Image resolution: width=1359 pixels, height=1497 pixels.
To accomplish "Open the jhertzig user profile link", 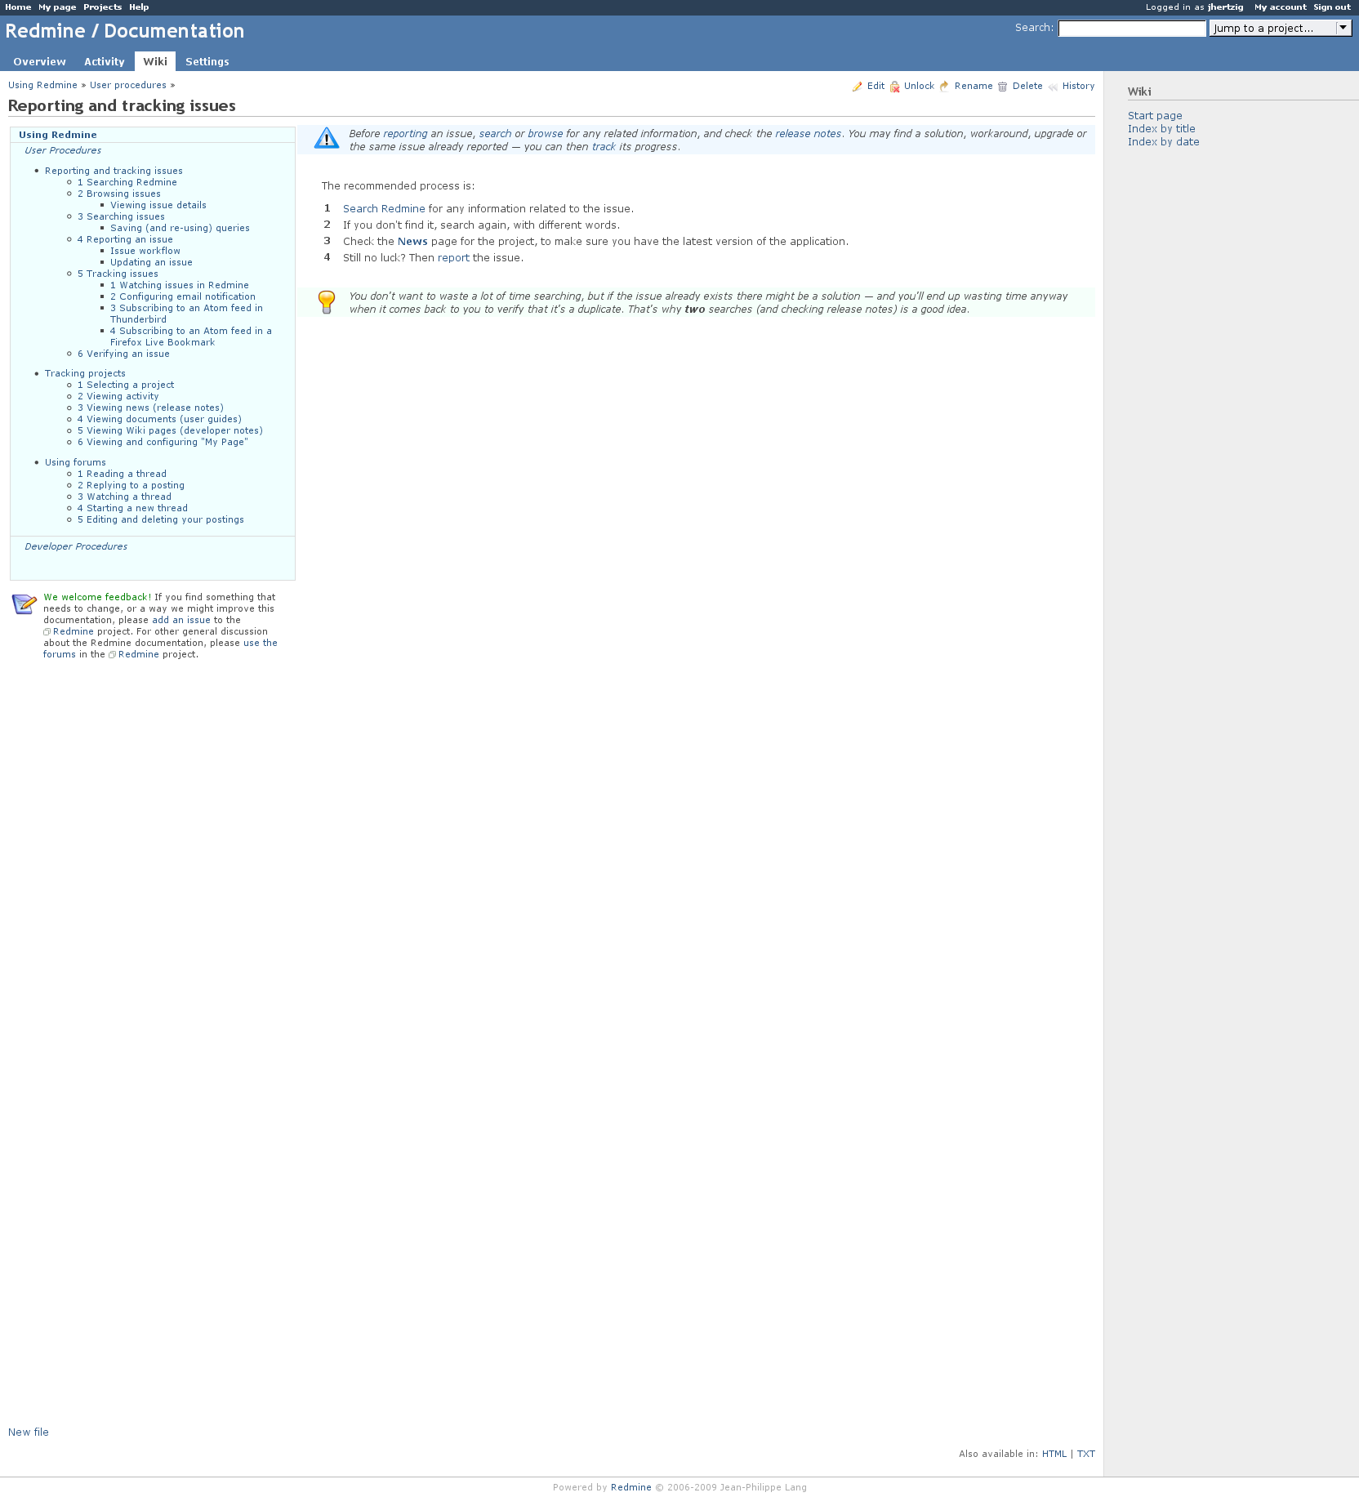I will pos(1226,7).
